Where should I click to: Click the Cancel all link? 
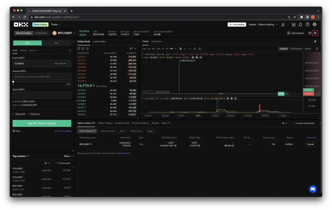(311, 138)
